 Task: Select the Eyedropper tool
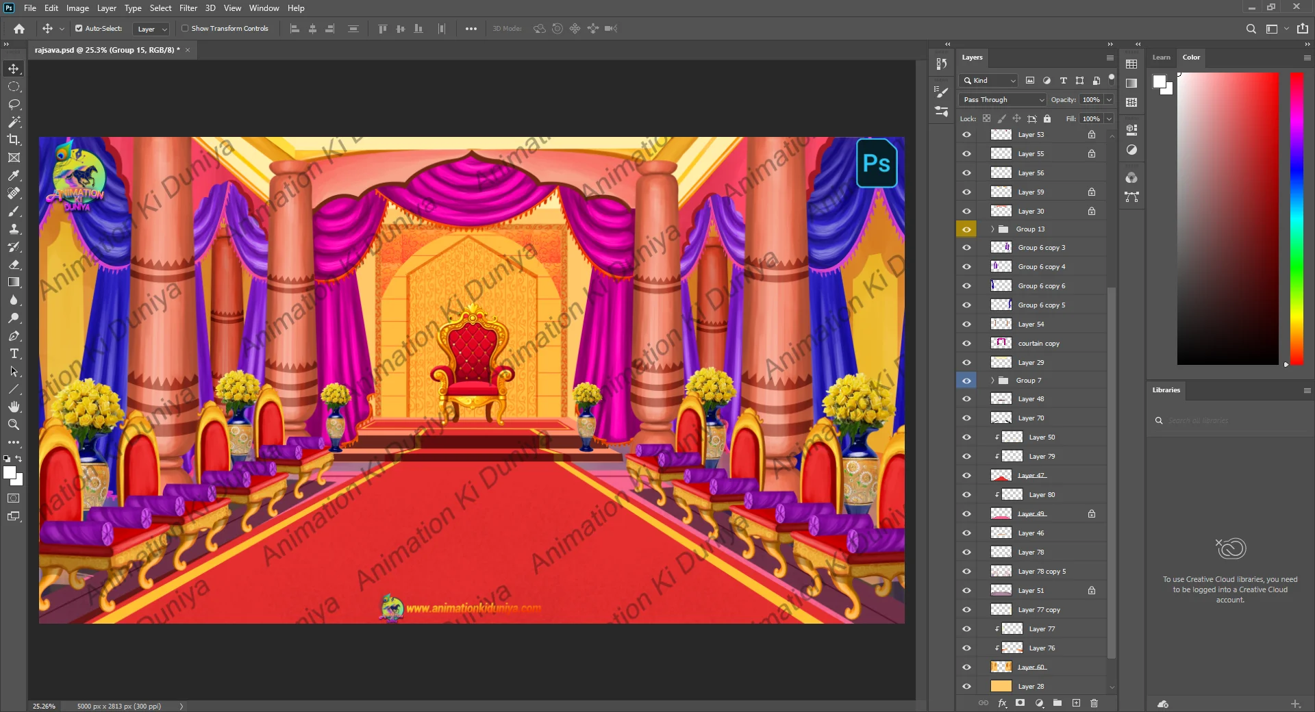coord(14,175)
